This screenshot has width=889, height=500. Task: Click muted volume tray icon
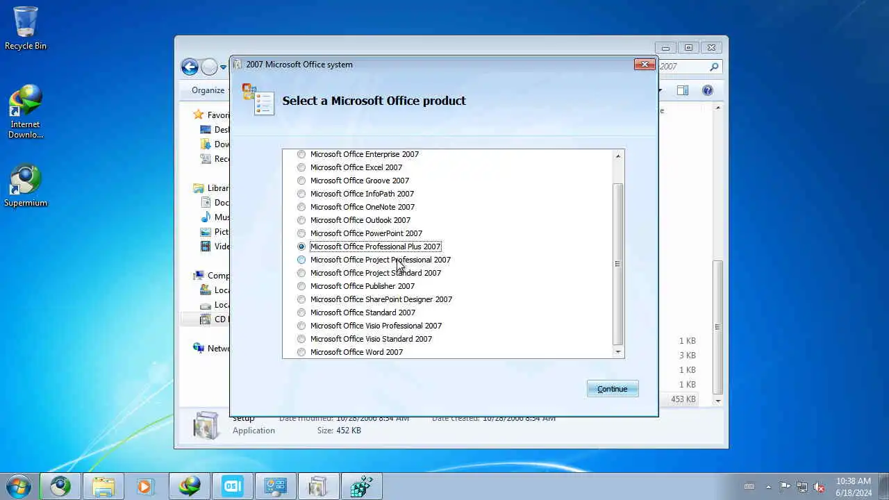pyautogui.click(x=820, y=487)
